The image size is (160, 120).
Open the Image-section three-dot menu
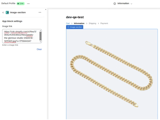pos(40,12)
